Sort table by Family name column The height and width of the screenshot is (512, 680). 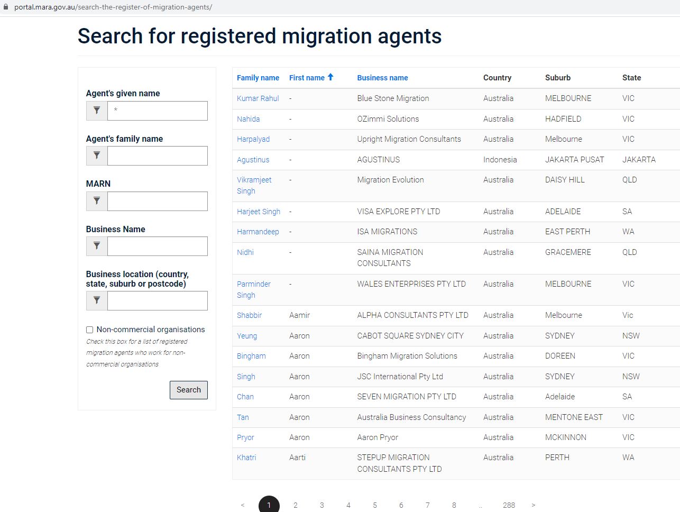(x=258, y=78)
